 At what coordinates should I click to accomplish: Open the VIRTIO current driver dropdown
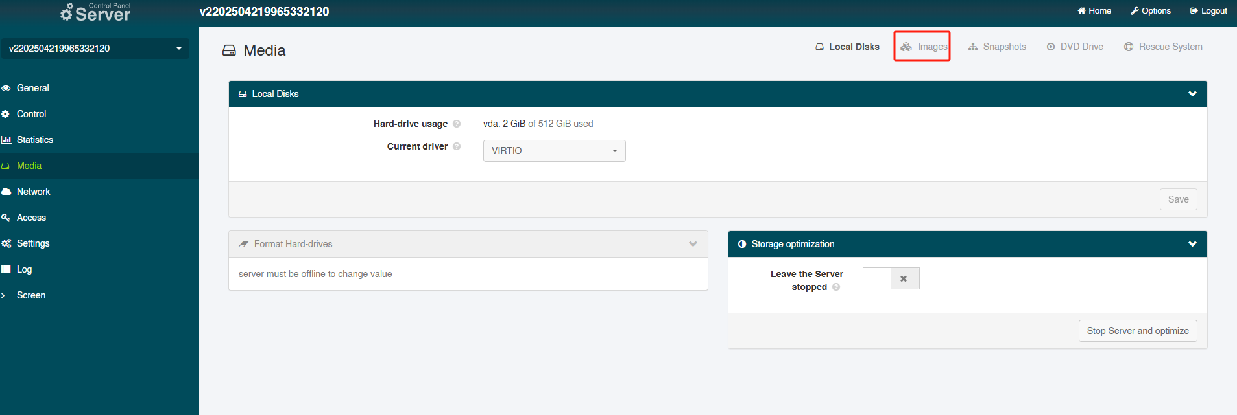(554, 151)
